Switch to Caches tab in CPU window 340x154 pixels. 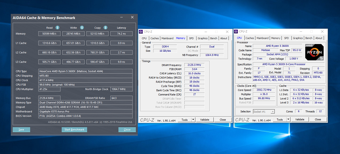click(x=250, y=38)
